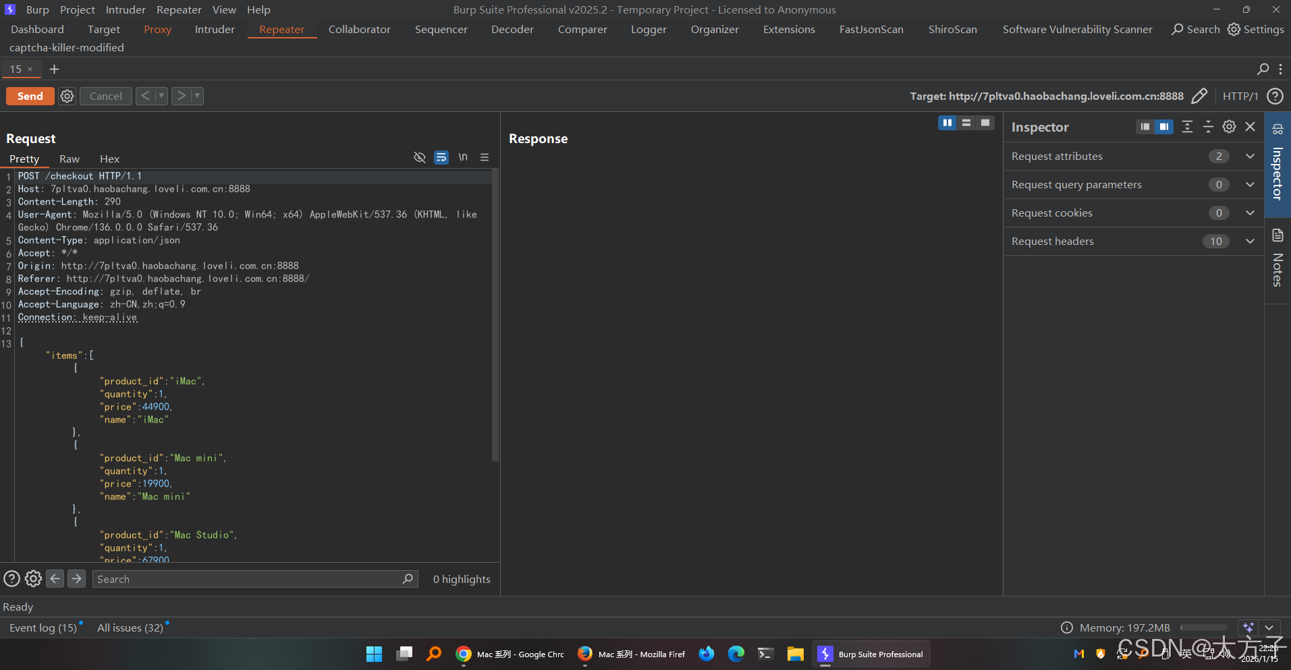Expand all Inspector sections
This screenshot has height=670, width=1291.
pos(1187,127)
